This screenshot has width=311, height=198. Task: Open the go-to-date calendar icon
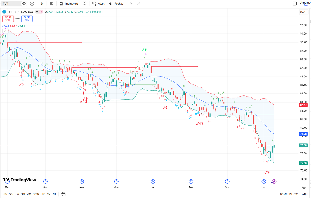(x=63, y=194)
